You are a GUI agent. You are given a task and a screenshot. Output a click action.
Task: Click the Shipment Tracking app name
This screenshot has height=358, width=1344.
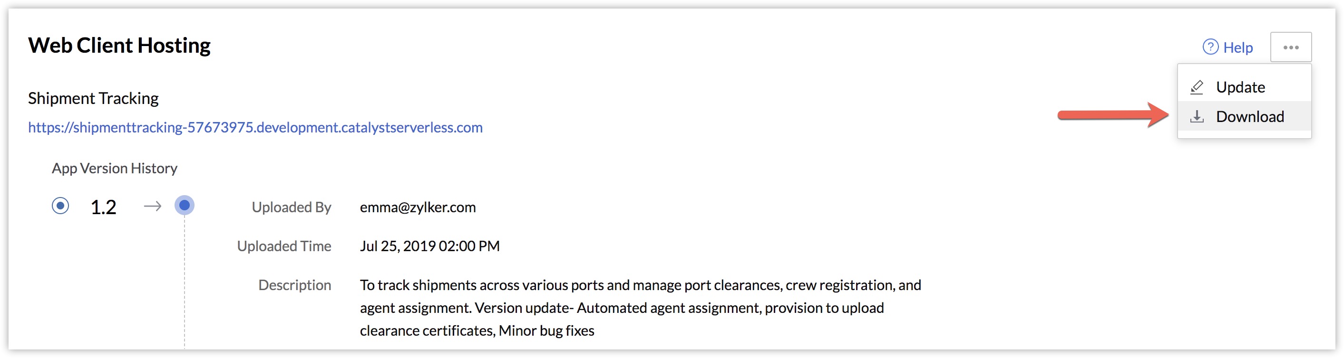[93, 98]
